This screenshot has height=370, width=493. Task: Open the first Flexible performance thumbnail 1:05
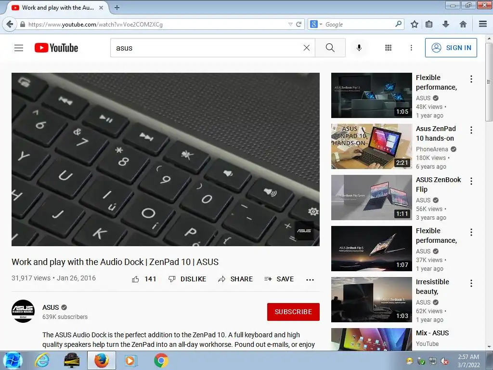371,95
